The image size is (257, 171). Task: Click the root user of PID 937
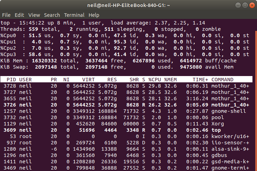[26, 143]
